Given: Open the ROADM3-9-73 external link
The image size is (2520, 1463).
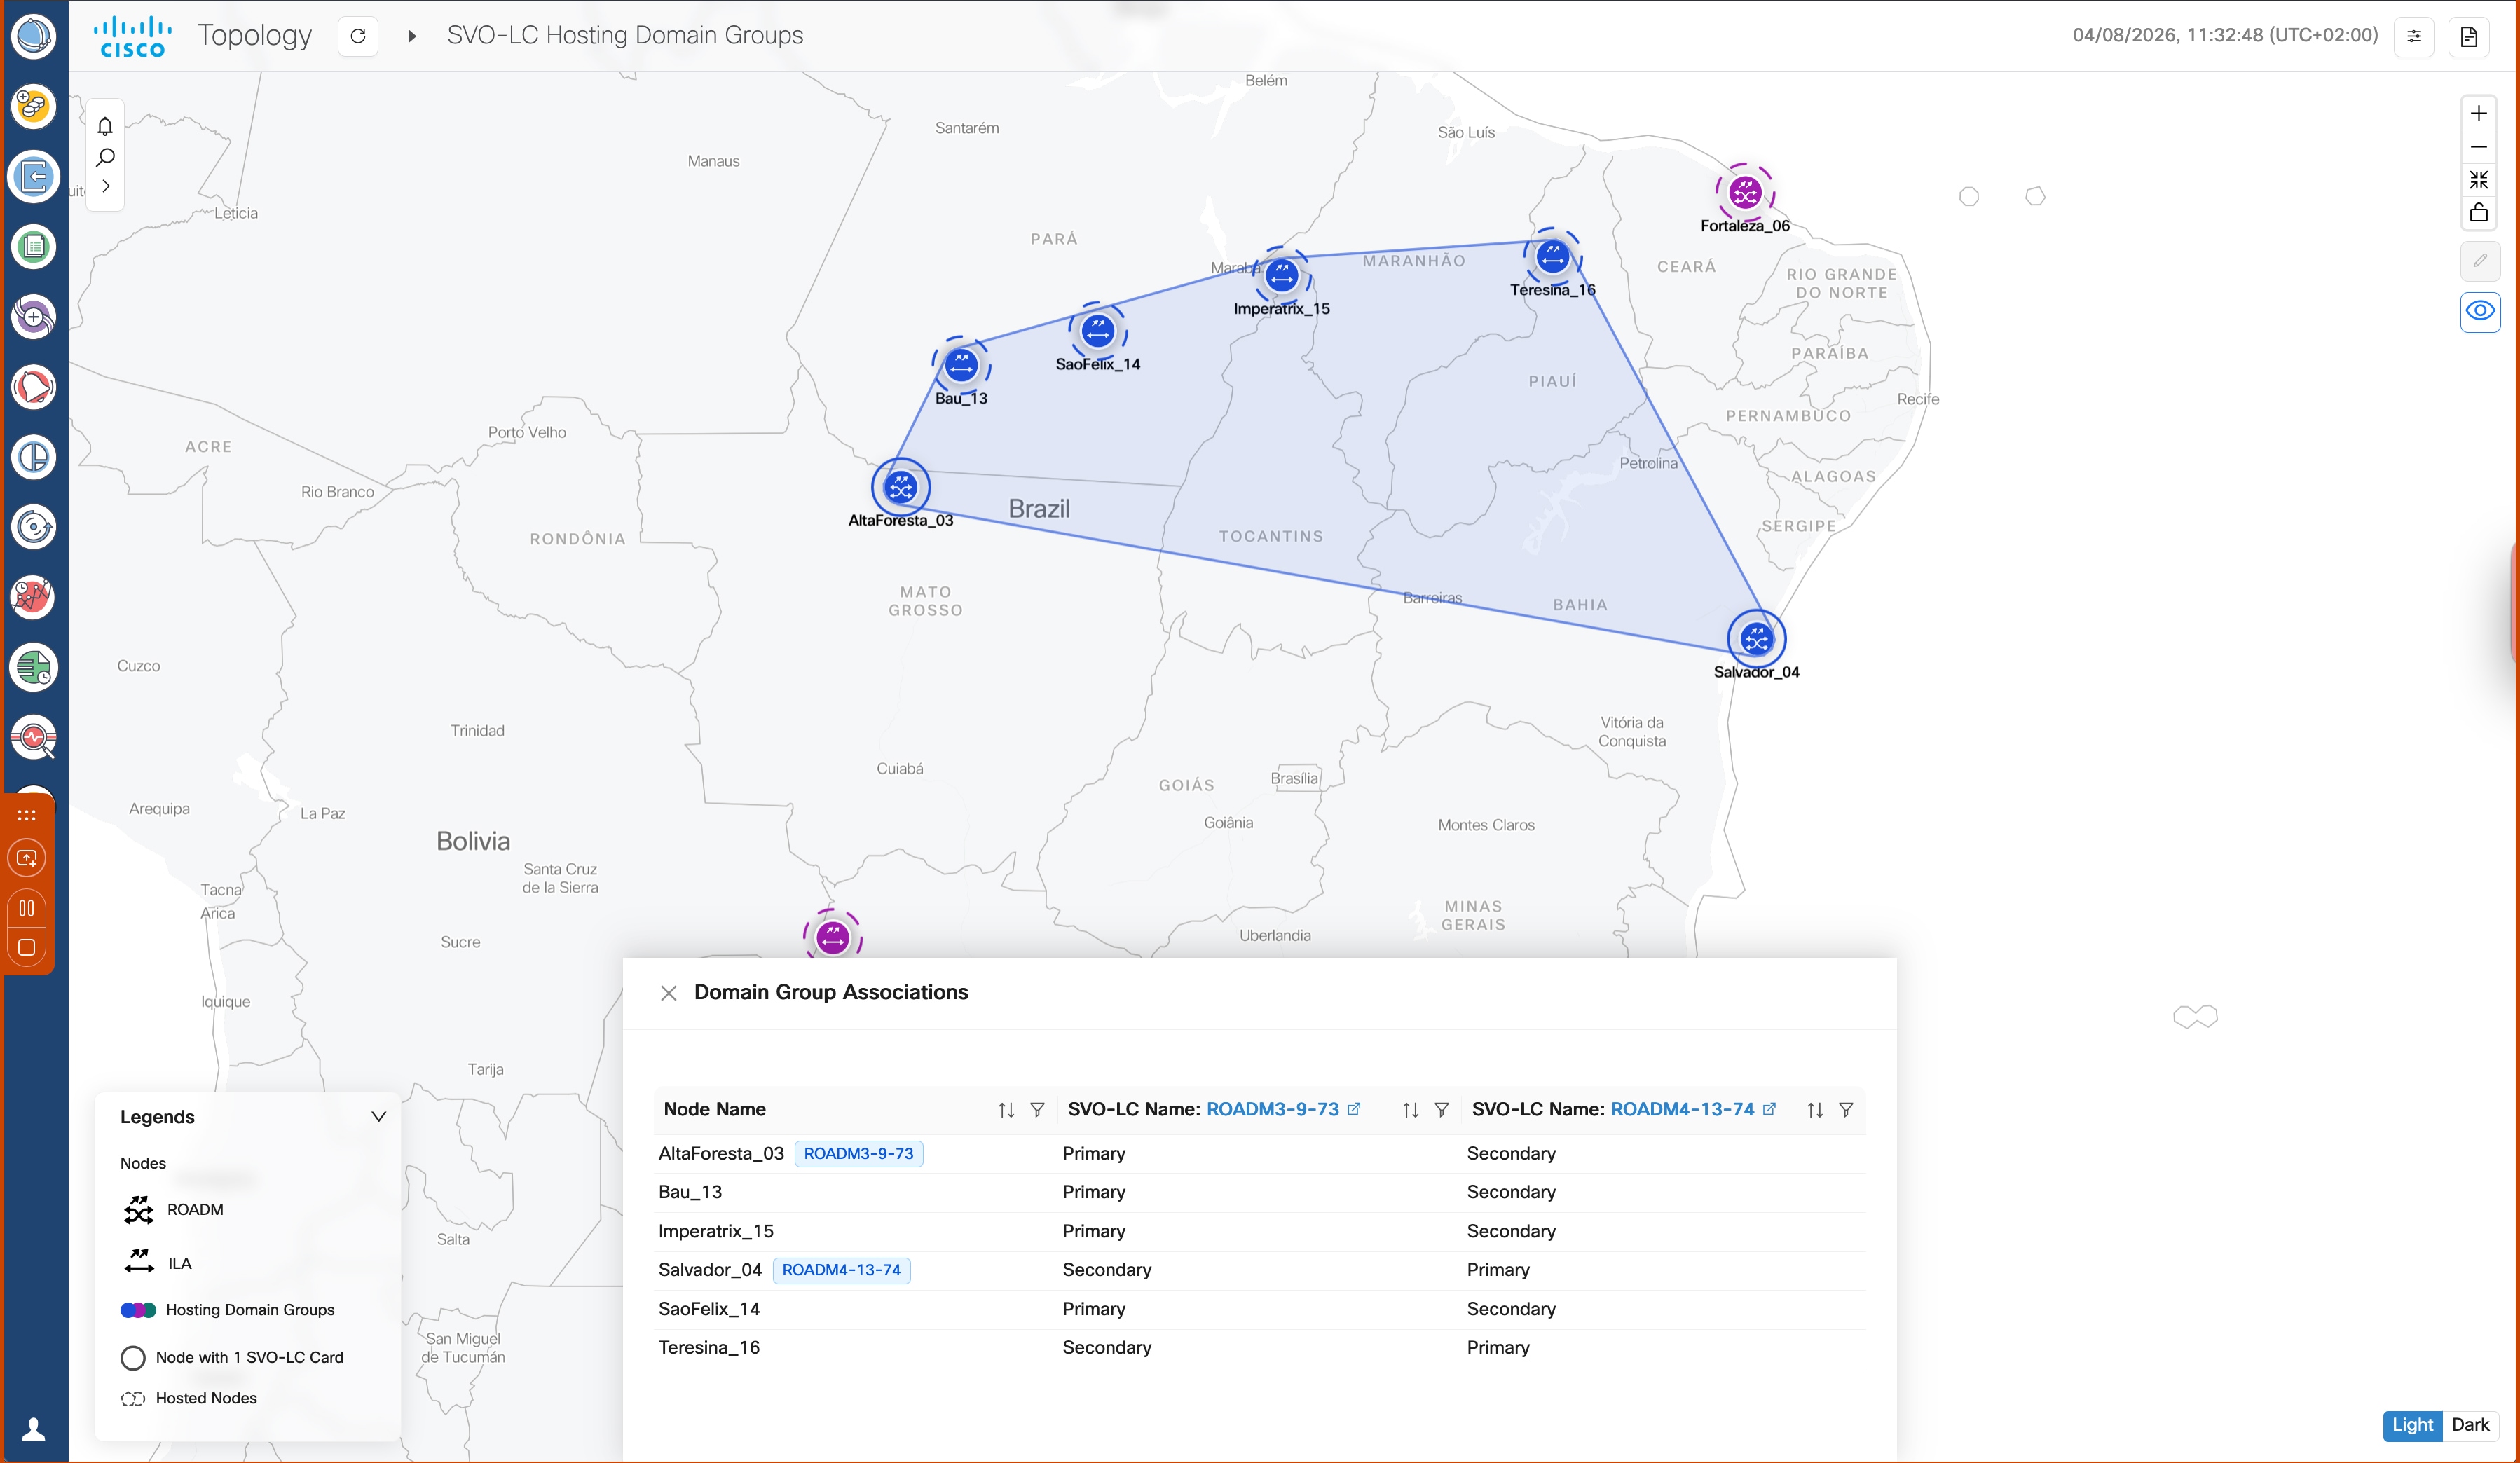Looking at the screenshot, I should coord(1355,1108).
